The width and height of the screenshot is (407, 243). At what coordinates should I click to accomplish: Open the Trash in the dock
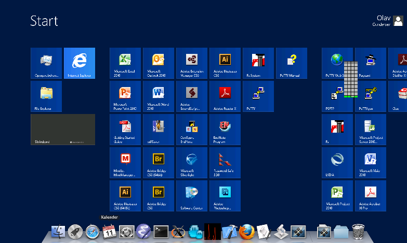coord(358,232)
